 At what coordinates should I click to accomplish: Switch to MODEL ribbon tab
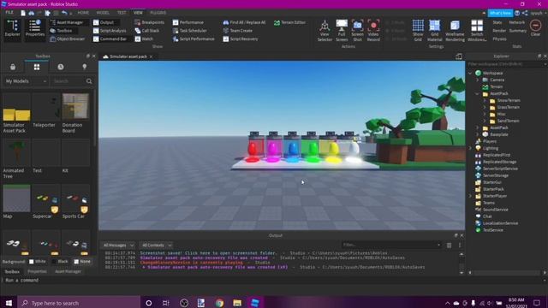103,13
